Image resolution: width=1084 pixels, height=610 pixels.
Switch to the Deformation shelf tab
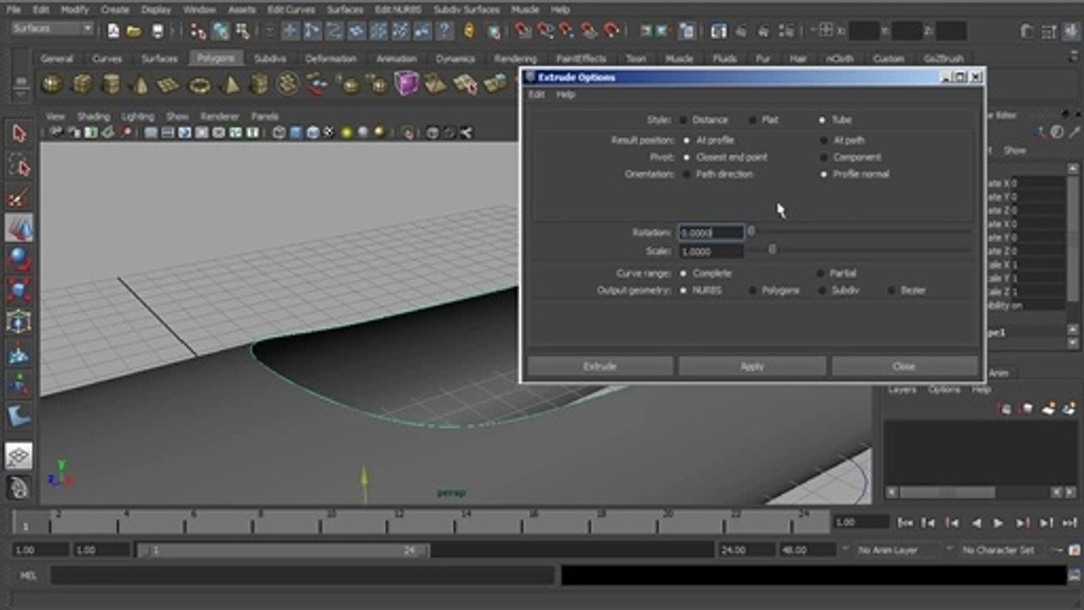pos(330,58)
